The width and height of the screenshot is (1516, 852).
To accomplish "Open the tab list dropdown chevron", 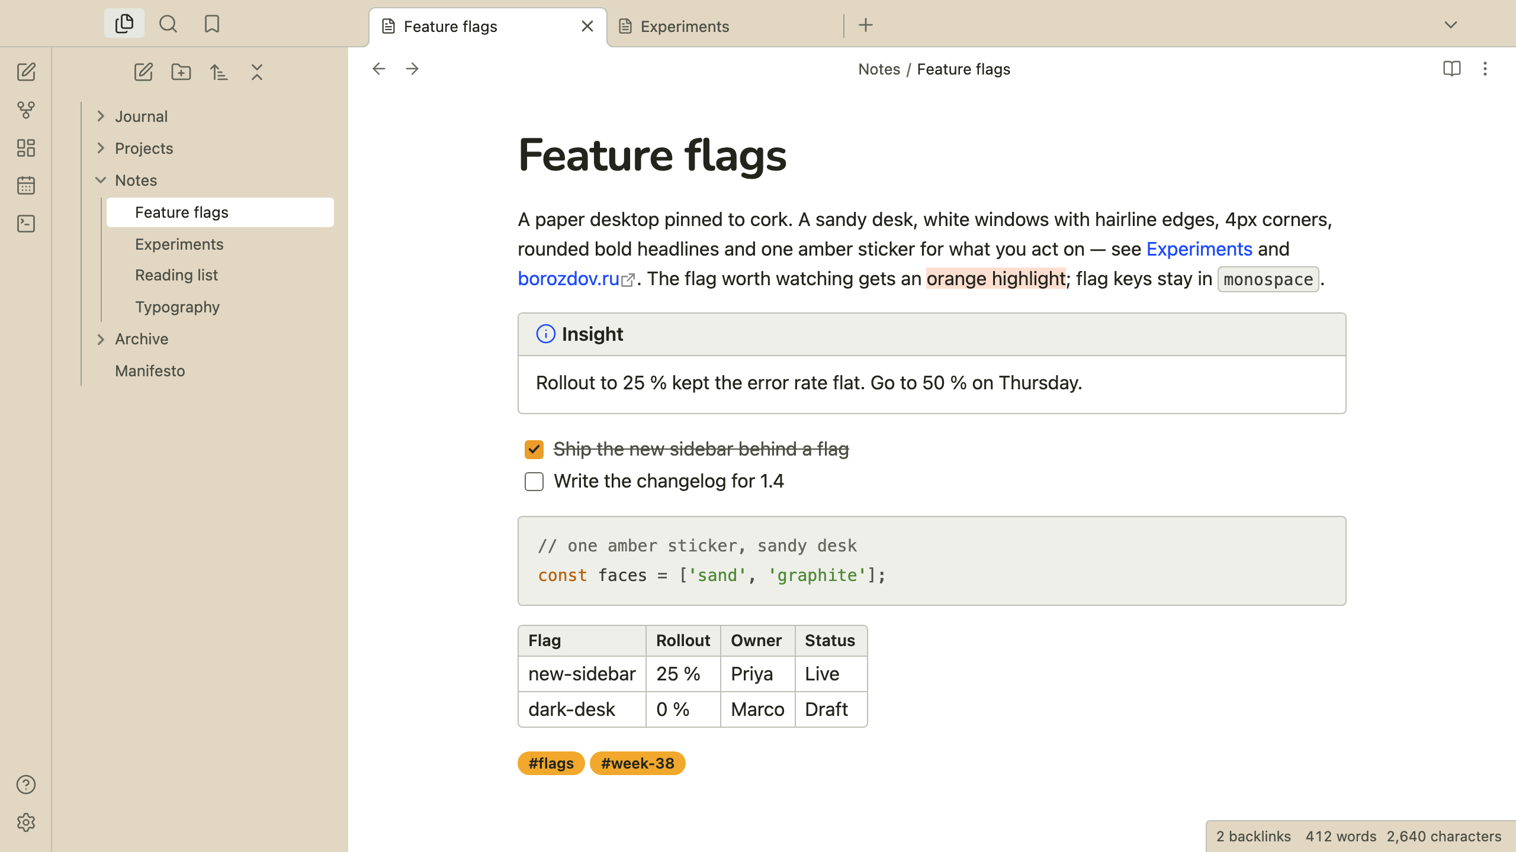I will tap(1451, 25).
